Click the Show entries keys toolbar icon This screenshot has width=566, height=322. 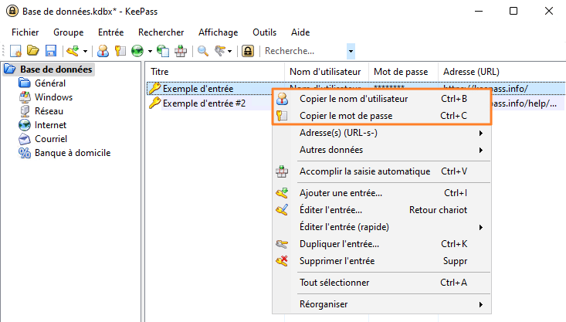(220, 51)
